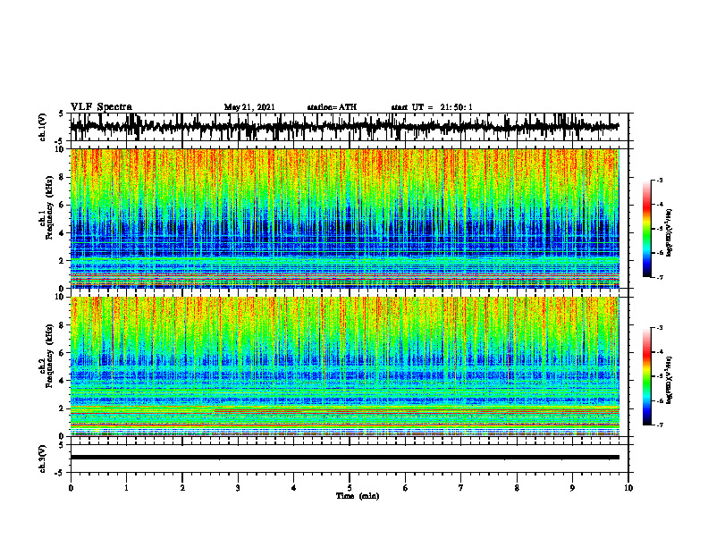
Task: Click the ch.1 voltage waveform trace
Action: point(344,127)
